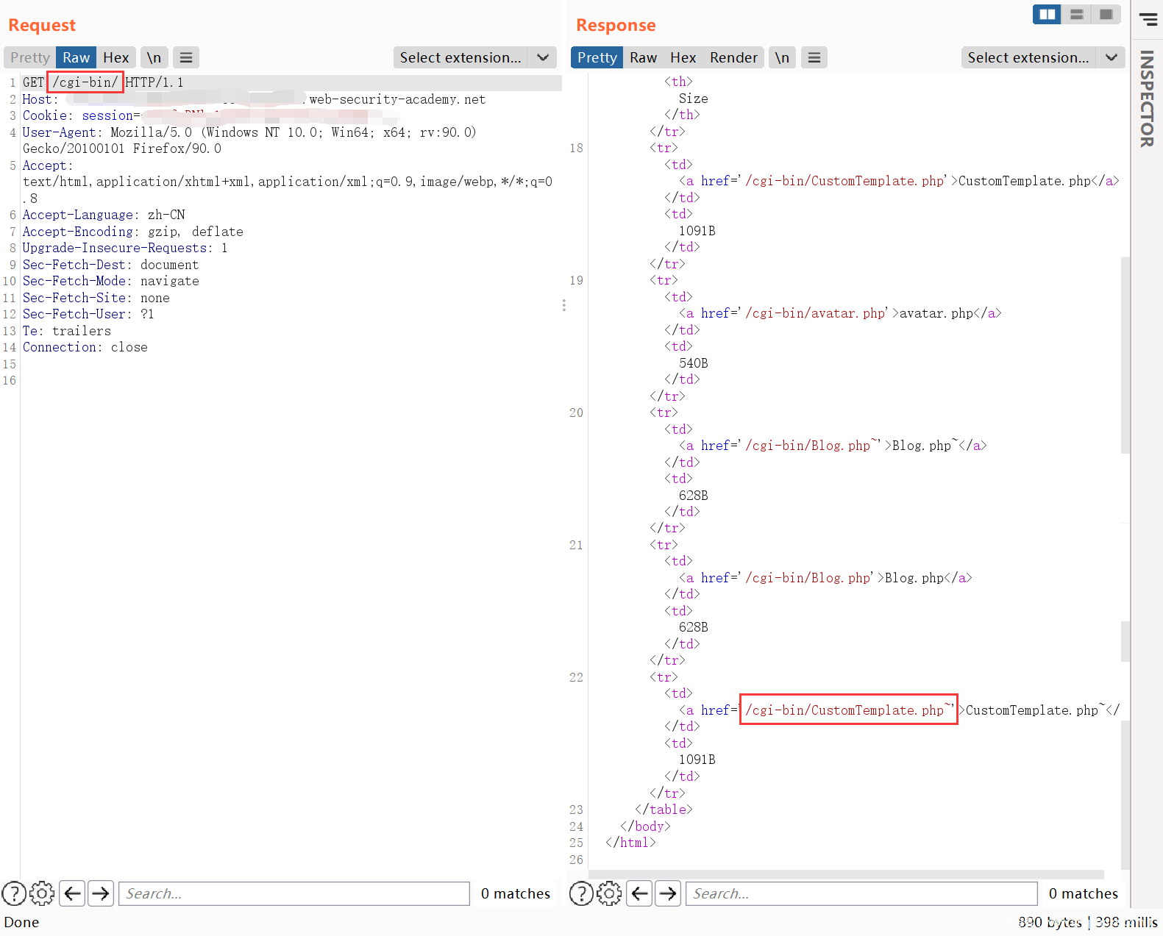
Task: Go to next match in Response search
Action: [668, 893]
